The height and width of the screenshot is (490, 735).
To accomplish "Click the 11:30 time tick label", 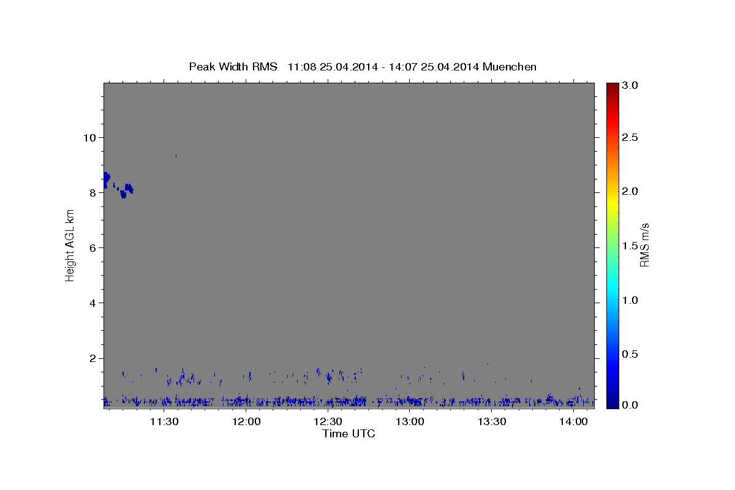I will 164,421.
